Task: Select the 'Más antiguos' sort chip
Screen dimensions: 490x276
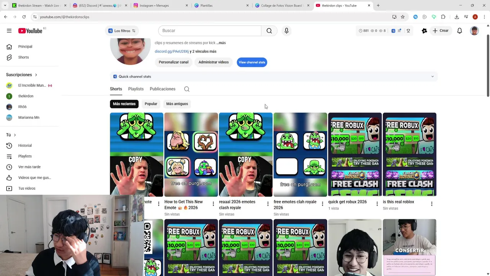Action: (177, 104)
